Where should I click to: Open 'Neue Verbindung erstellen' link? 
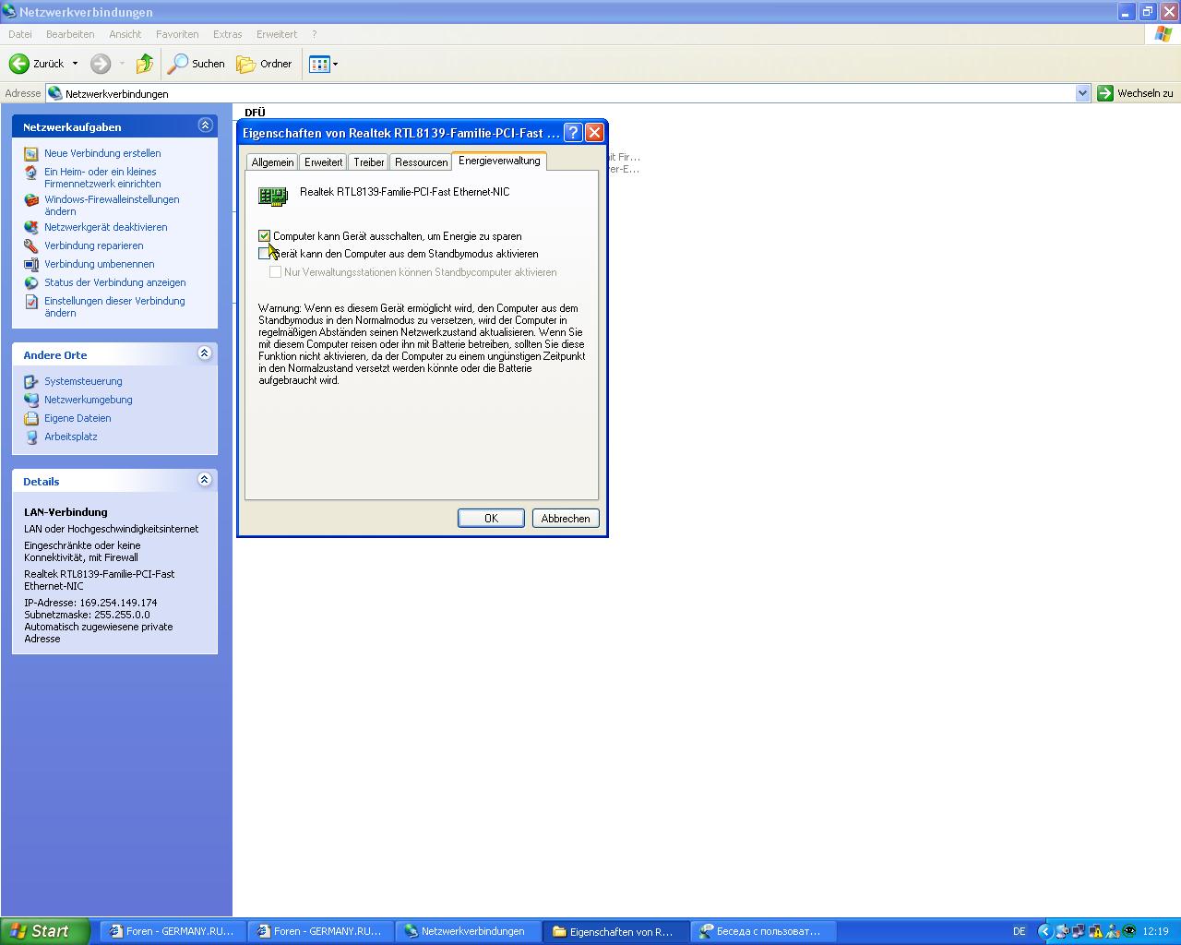tap(102, 154)
